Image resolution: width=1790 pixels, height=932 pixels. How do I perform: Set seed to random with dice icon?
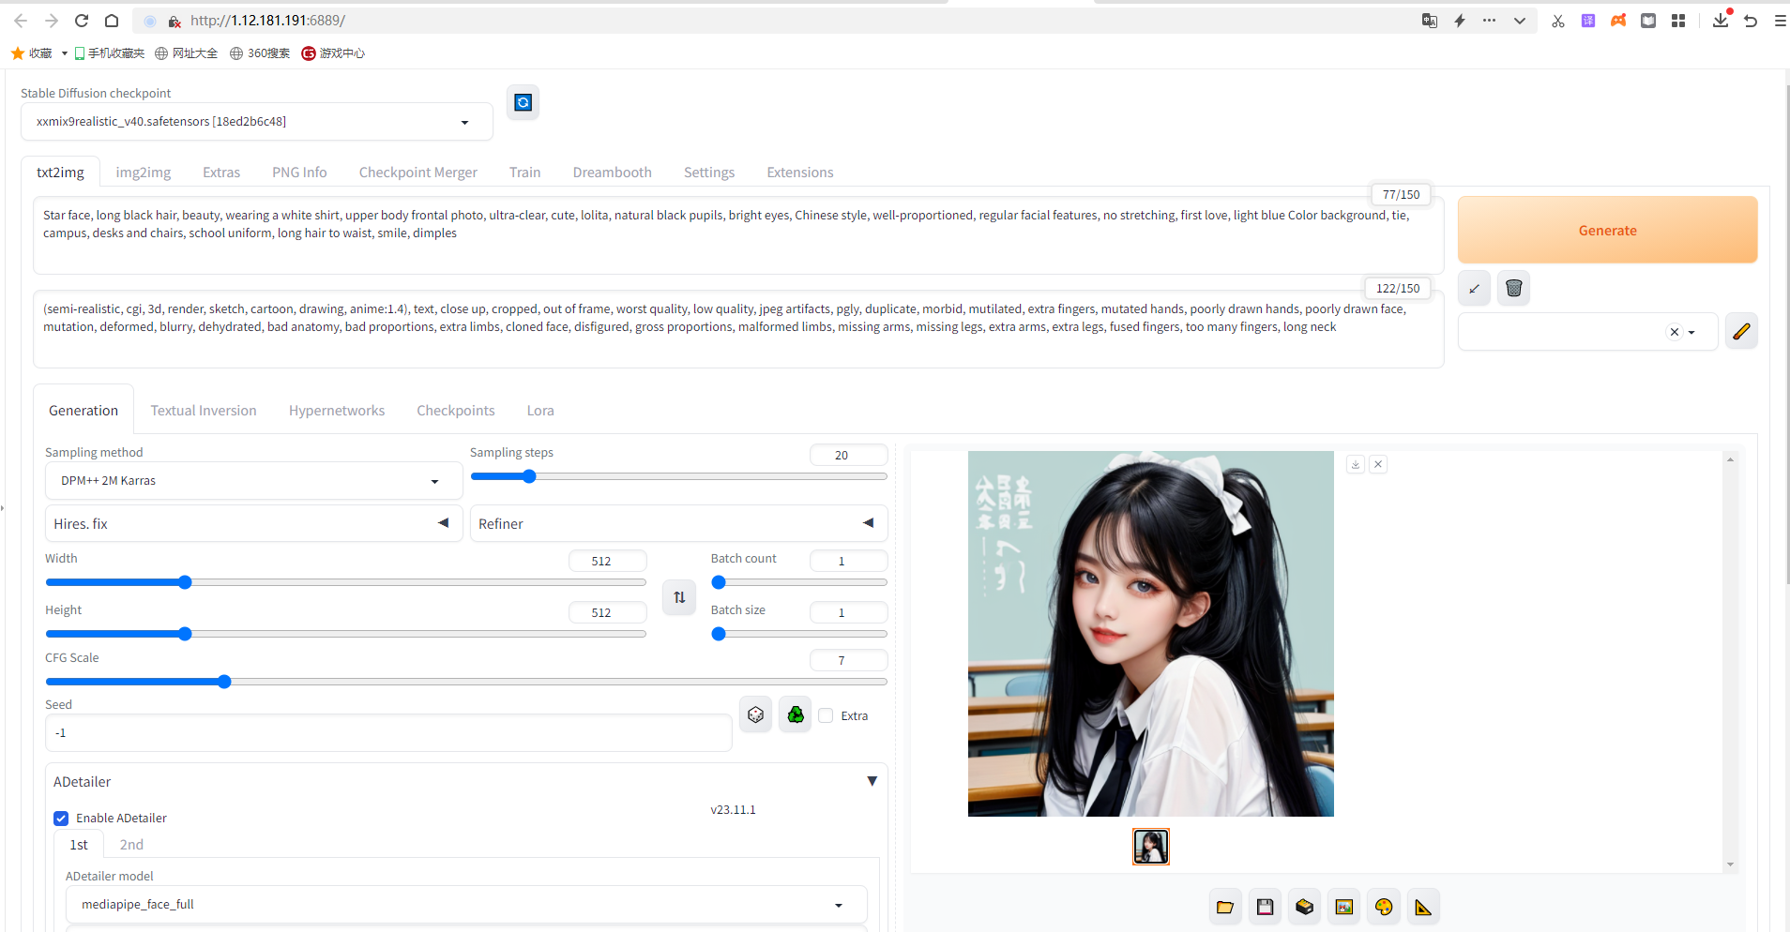coord(756,714)
